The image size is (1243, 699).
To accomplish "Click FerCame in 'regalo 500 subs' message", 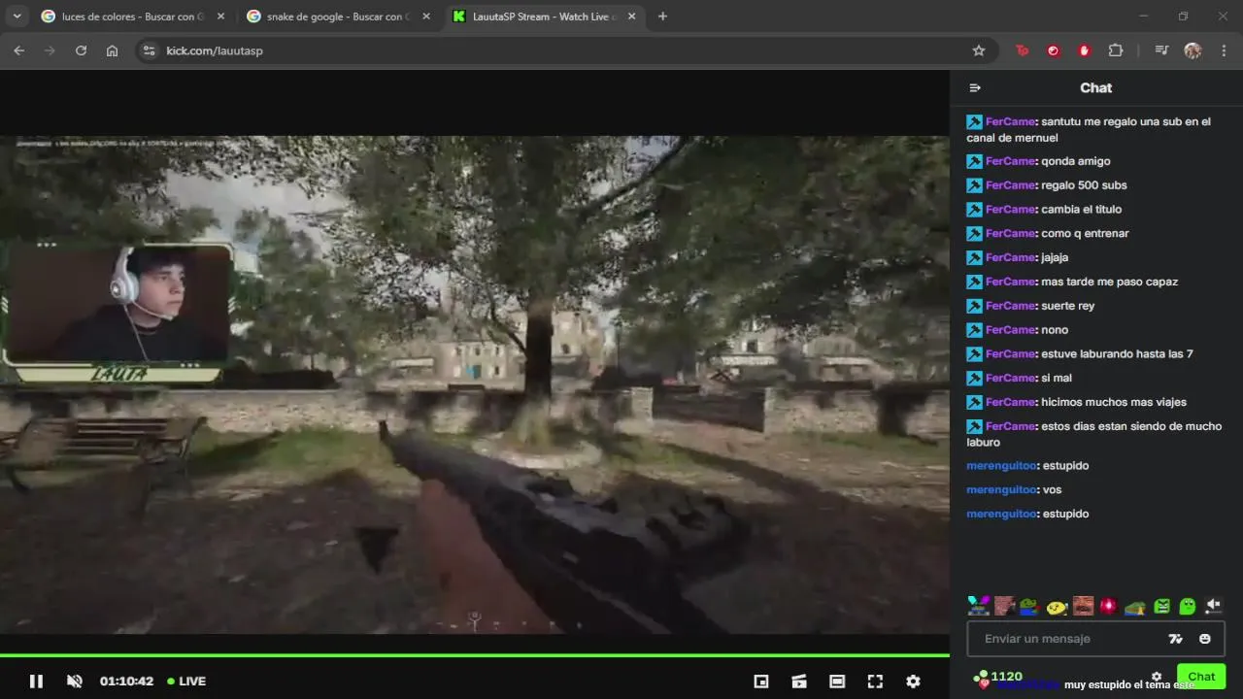I will coord(1010,185).
